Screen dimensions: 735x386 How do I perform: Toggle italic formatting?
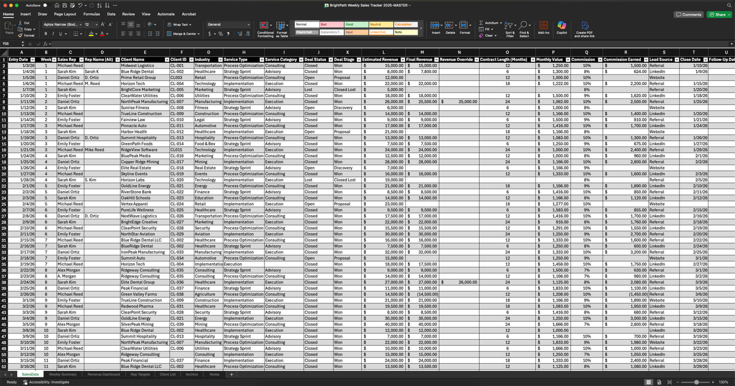coord(53,34)
